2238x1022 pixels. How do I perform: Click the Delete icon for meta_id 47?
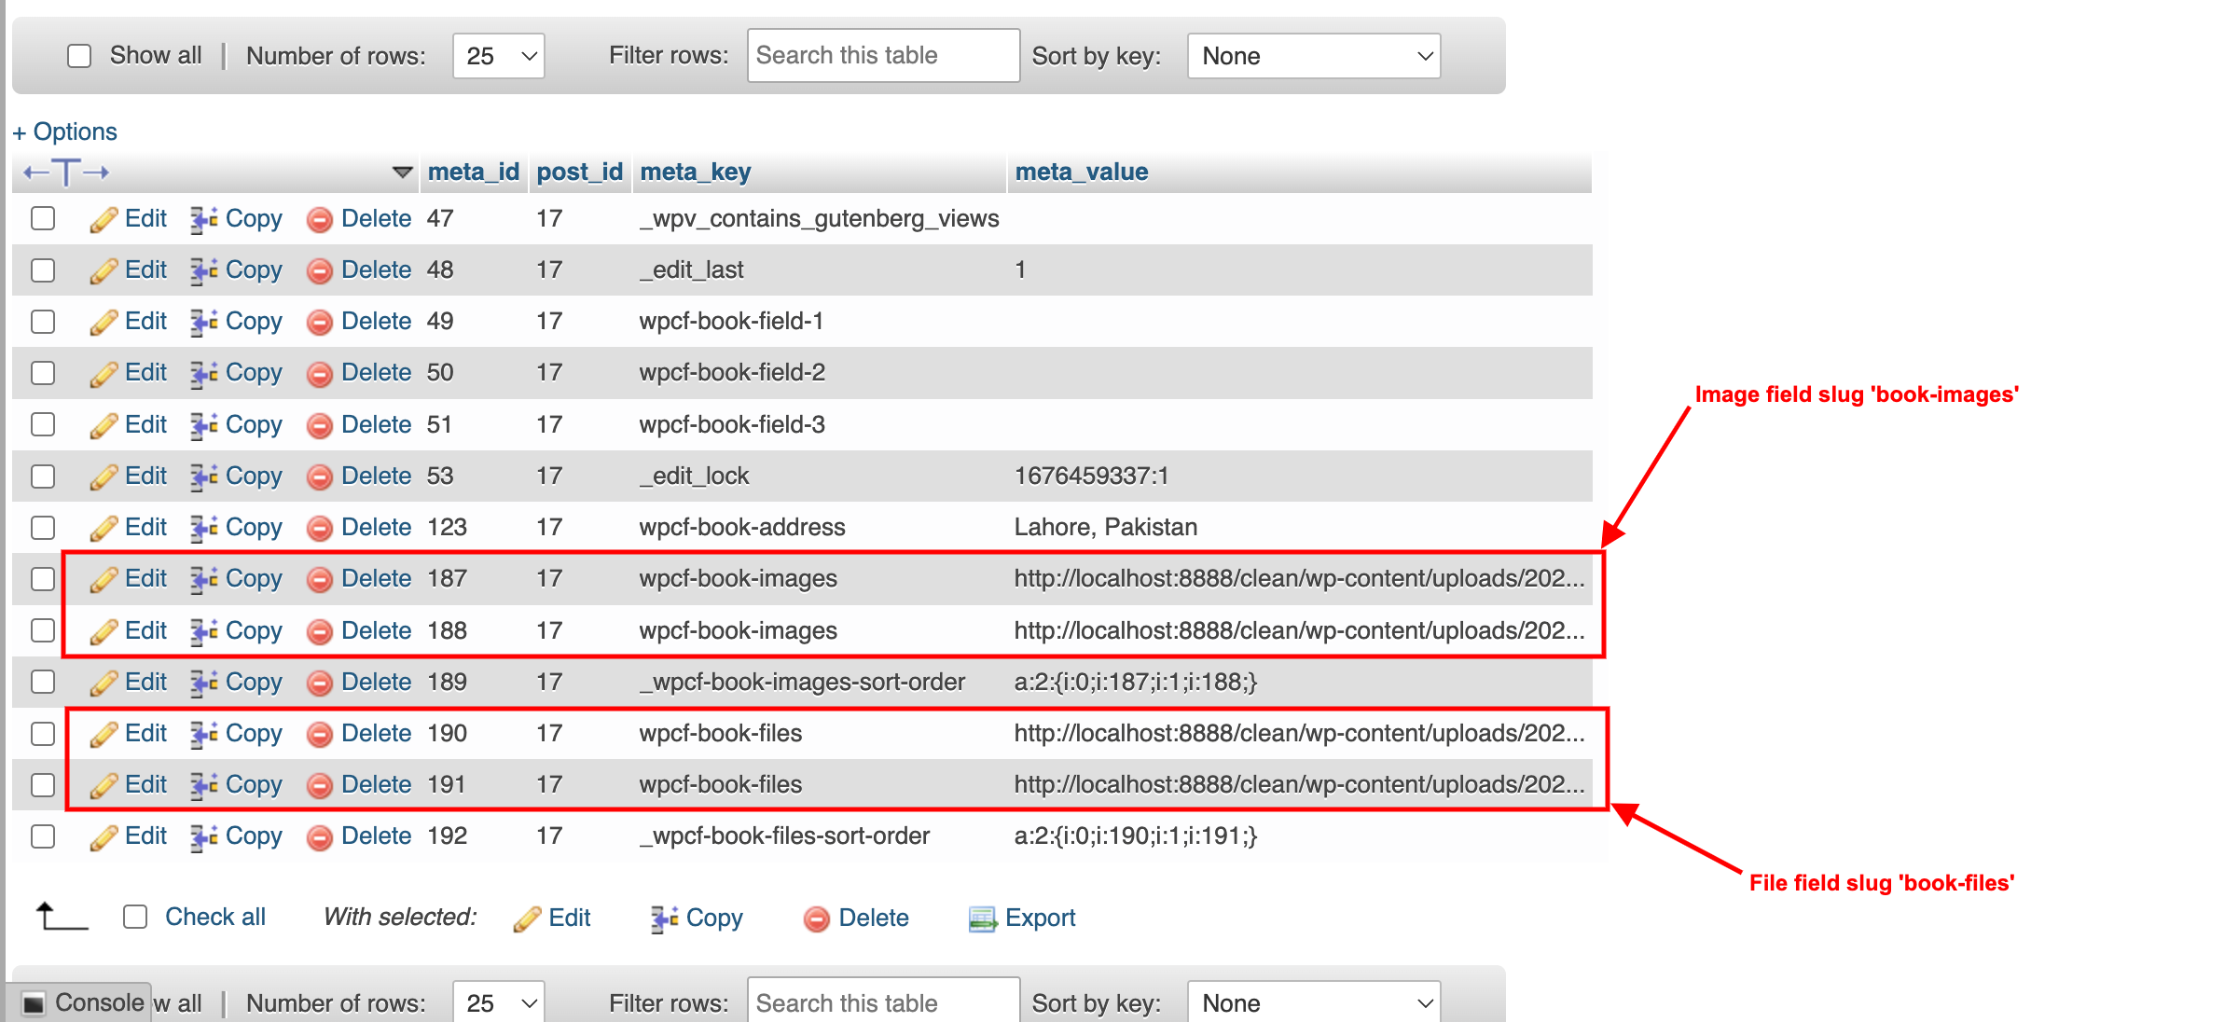(x=320, y=220)
